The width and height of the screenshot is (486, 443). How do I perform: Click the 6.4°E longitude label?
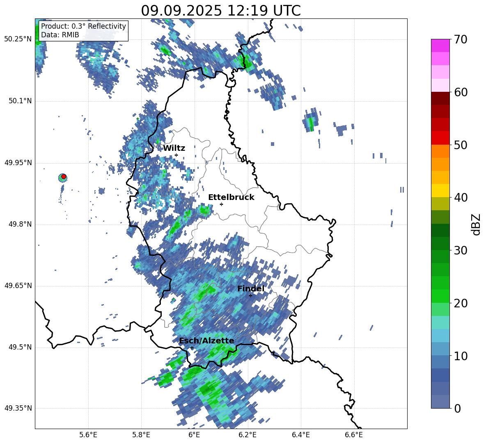[x=300, y=435]
